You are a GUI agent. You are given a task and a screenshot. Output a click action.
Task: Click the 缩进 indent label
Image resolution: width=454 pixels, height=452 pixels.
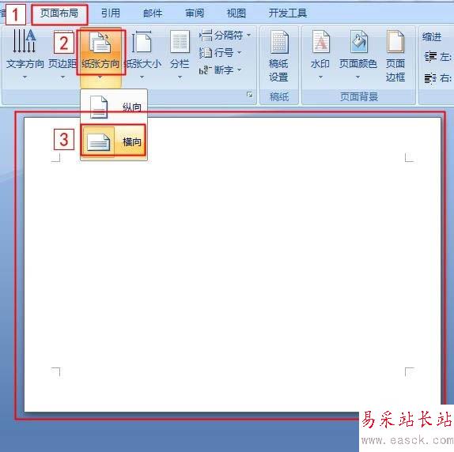[432, 37]
